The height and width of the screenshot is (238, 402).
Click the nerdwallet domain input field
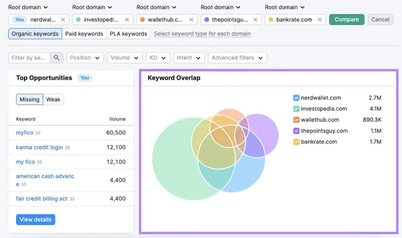coord(39,20)
